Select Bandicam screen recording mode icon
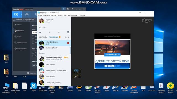 [16, 15]
